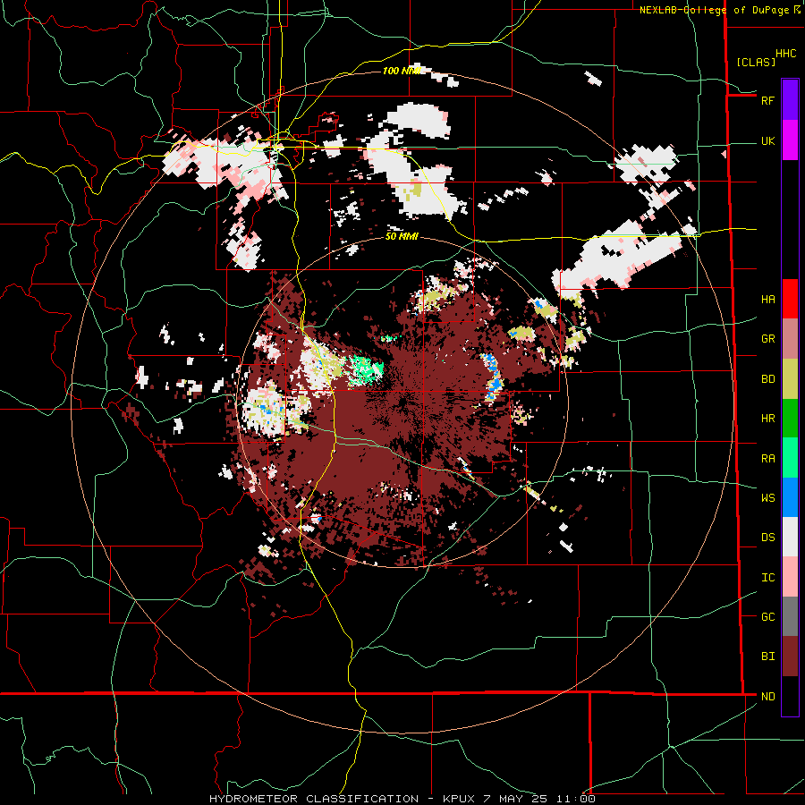Click the GC gray legend swatch
This screenshot has width=805, height=805.
click(x=790, y=616)
